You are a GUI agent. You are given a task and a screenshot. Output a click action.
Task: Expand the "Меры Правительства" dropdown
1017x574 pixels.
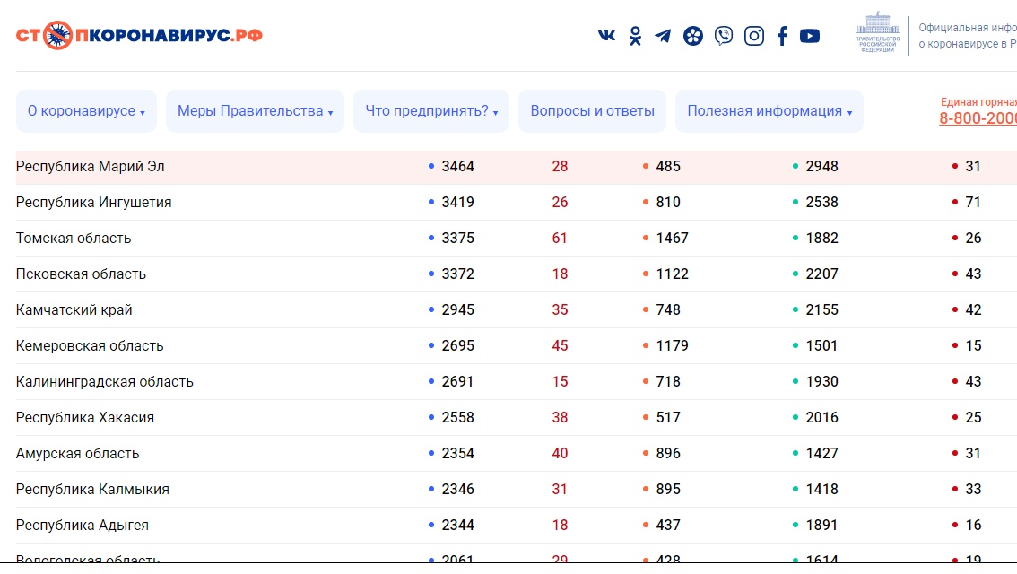tap(255, 111)
